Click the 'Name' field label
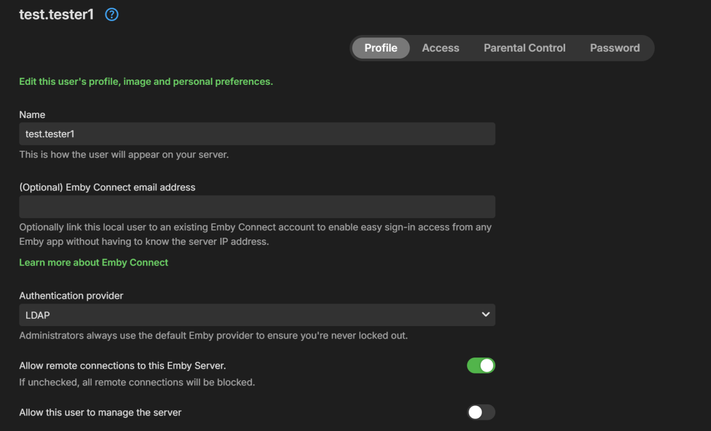711x431 pixels. [32, 114]
